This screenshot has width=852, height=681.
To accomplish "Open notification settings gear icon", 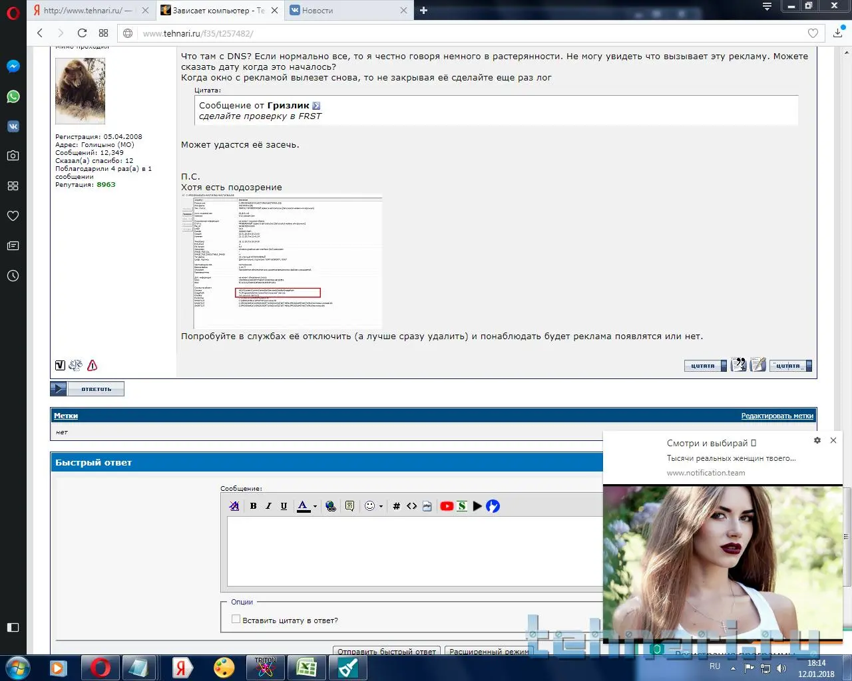I will [817, 440].
